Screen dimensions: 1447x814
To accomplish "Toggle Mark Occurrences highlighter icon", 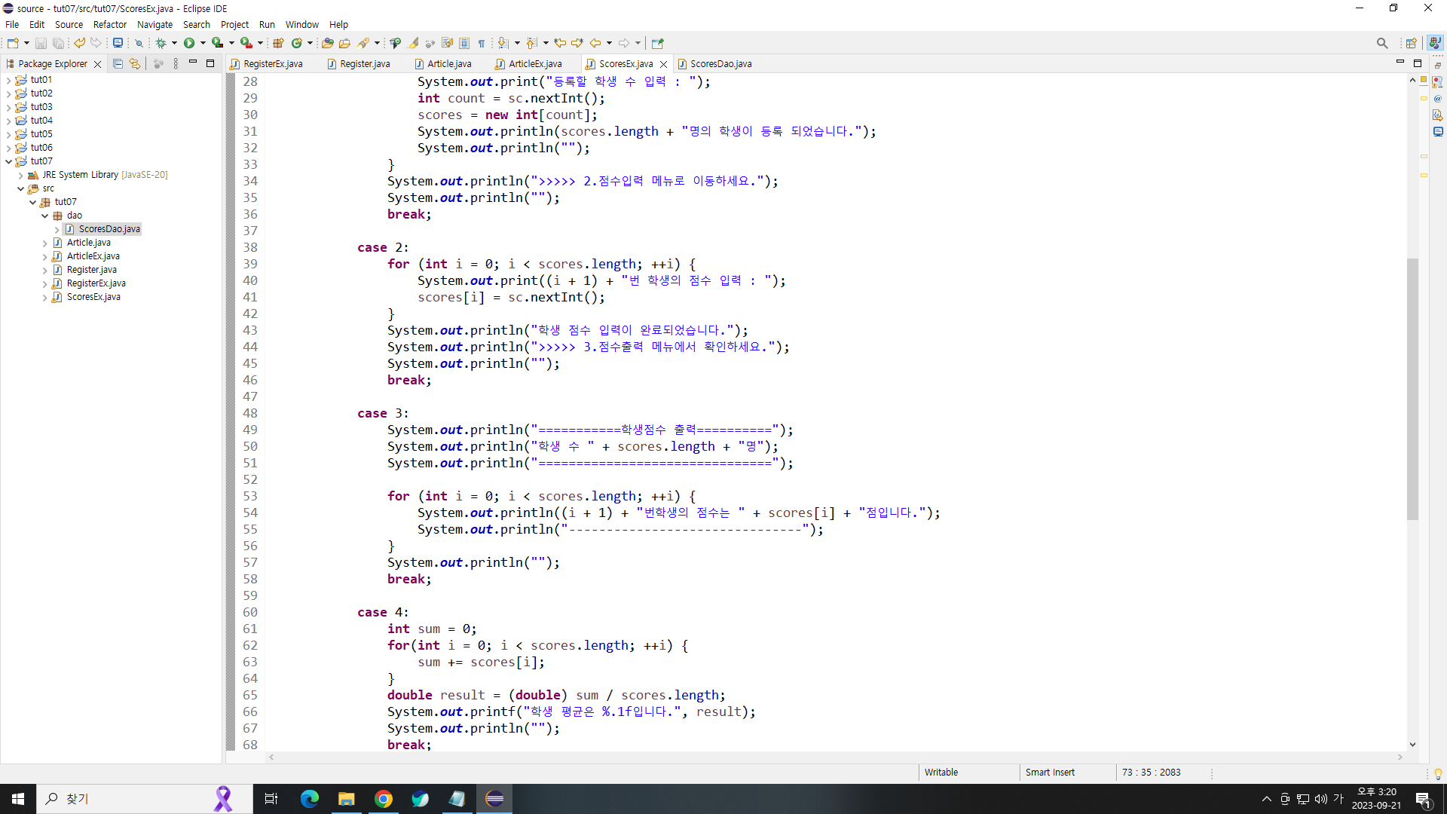I will (x=412, y=43).
